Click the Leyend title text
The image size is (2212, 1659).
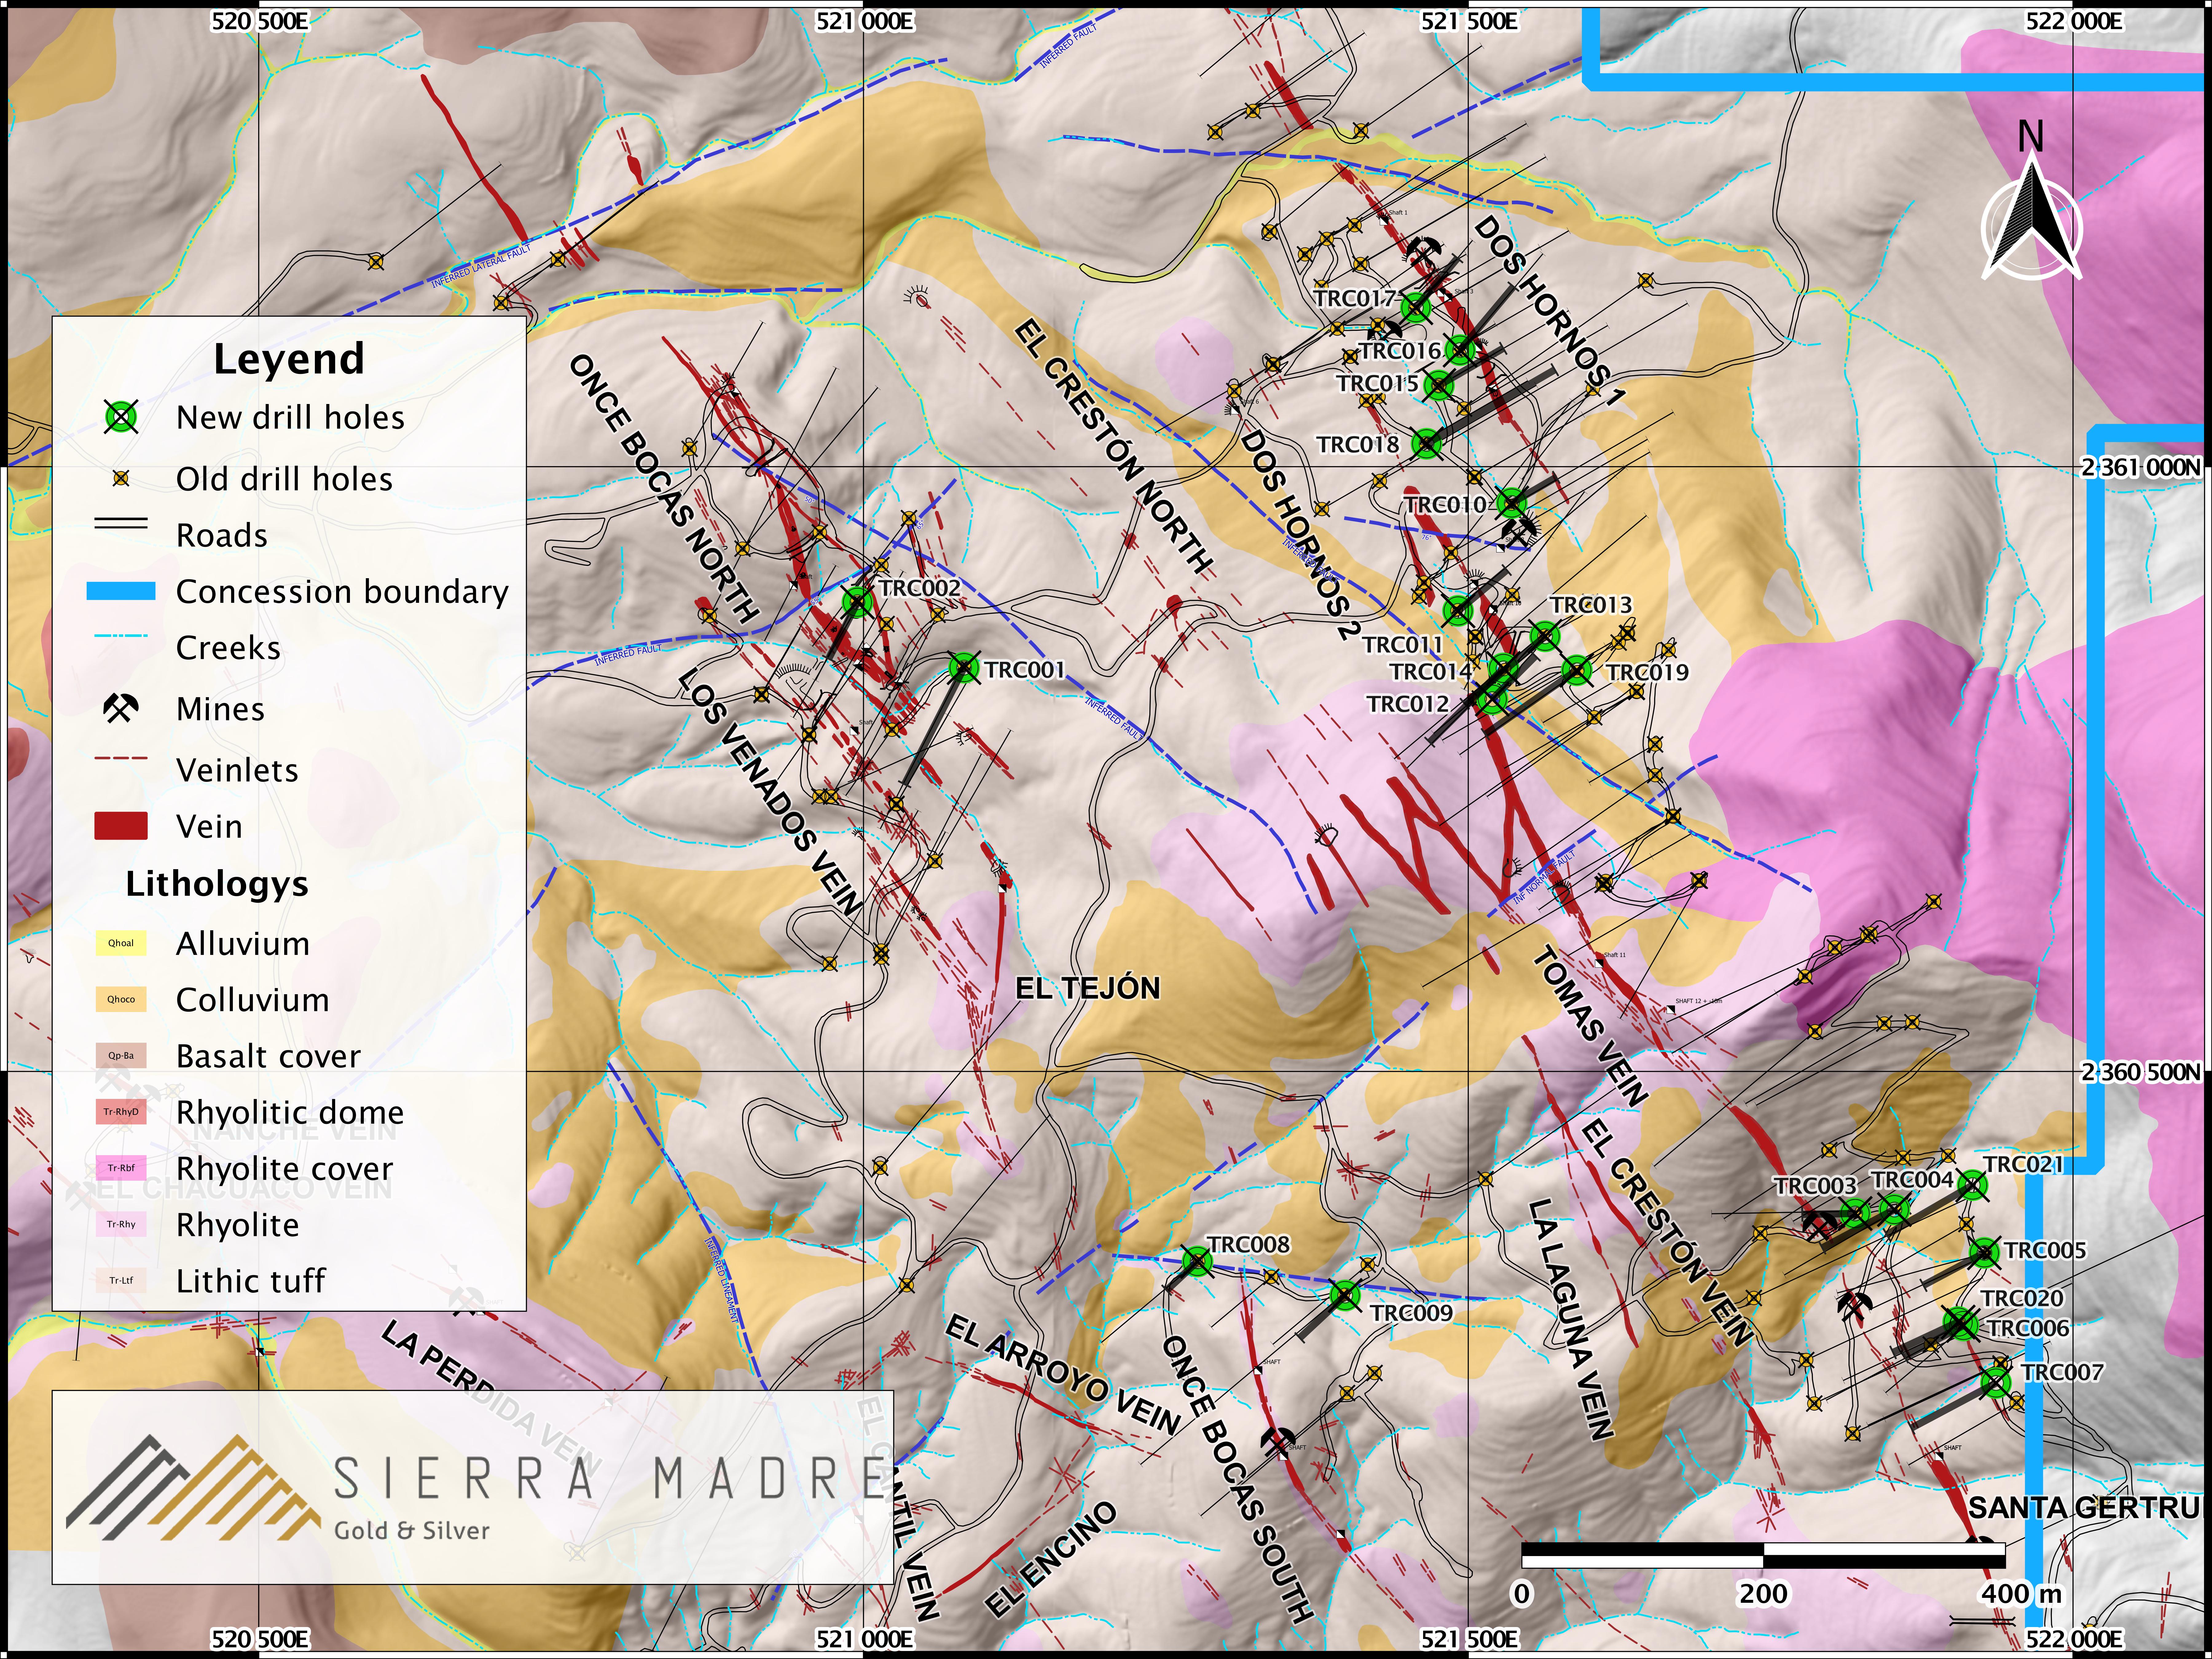(x=289, y=359)
